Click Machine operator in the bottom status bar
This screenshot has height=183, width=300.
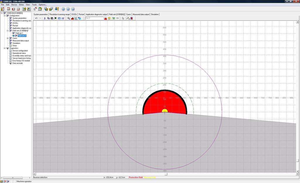point(24,181)
